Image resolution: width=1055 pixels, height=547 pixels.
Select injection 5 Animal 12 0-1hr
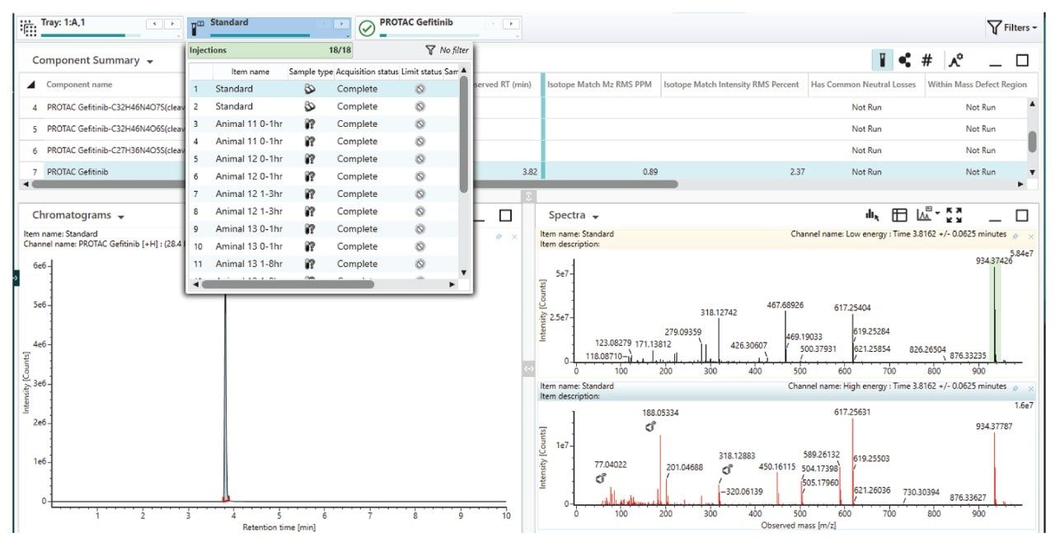pyautogui.click(x=324, y=159)
